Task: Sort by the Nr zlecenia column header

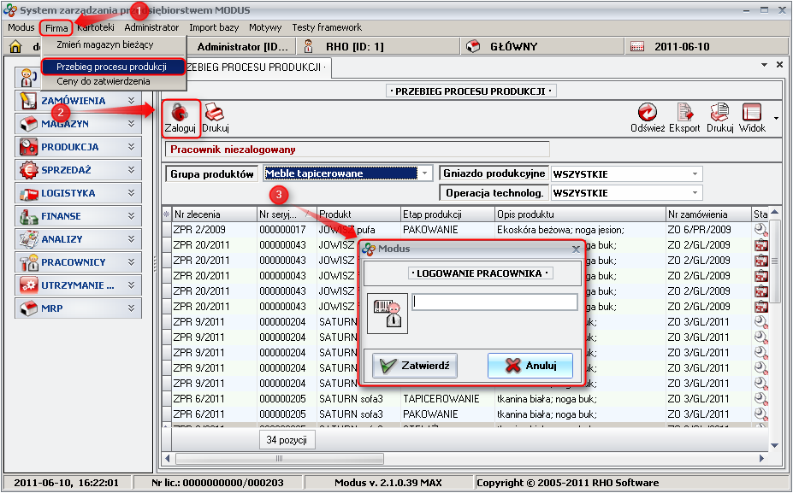Action: coord(214,214)
